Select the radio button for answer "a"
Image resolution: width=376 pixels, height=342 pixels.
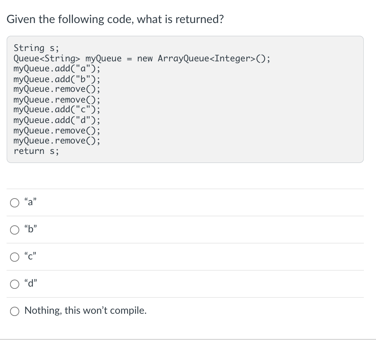15,203
